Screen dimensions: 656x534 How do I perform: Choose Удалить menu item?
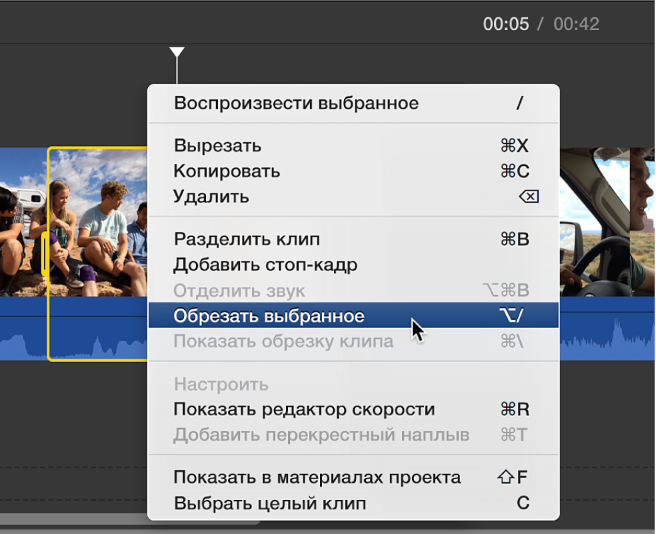click(x=353, y=197)
